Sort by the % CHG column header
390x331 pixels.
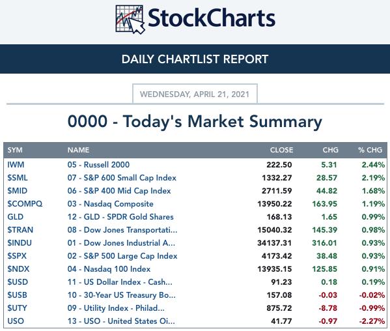pyautogui.click(x=370, y=150)
